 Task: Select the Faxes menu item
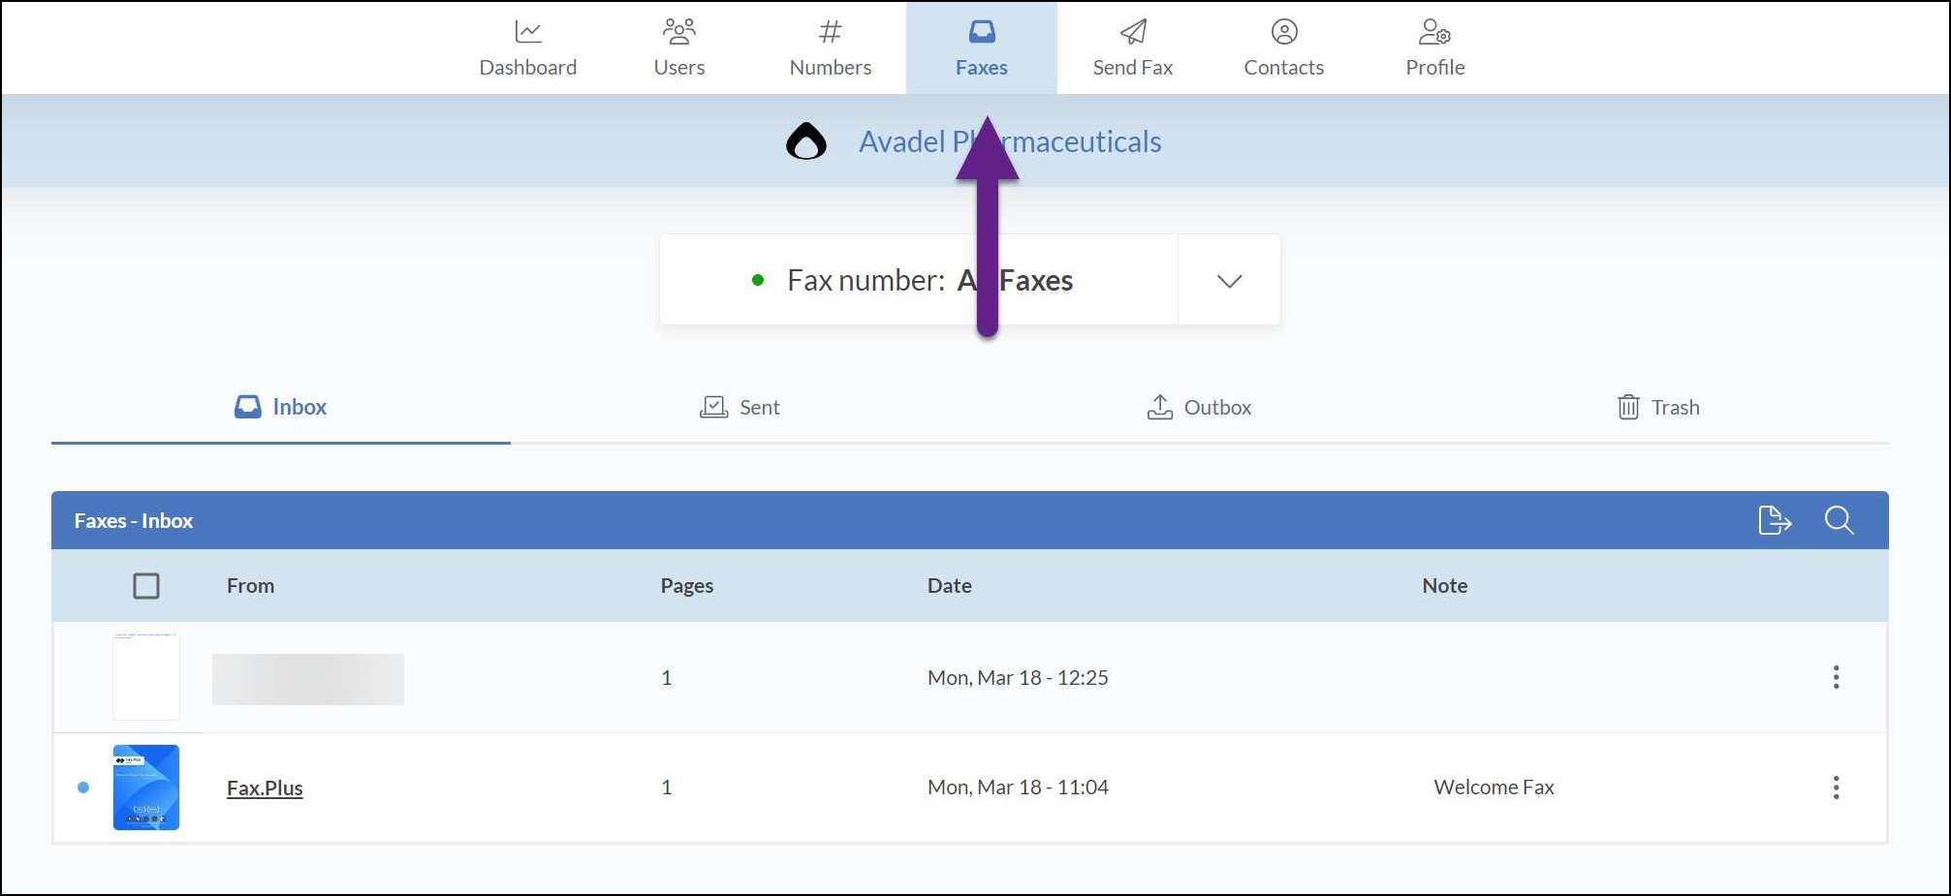(982, 47)
